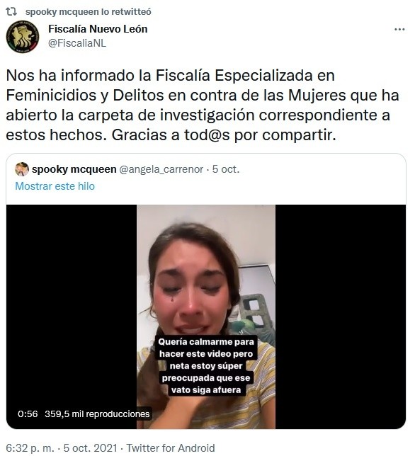Open spooky mcqueen's small avatar in quoted tweet
The image size is (415, 456).
click(x=22, y=169)
